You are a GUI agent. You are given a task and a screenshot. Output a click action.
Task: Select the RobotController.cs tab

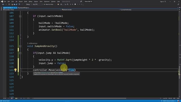(8, 8)
